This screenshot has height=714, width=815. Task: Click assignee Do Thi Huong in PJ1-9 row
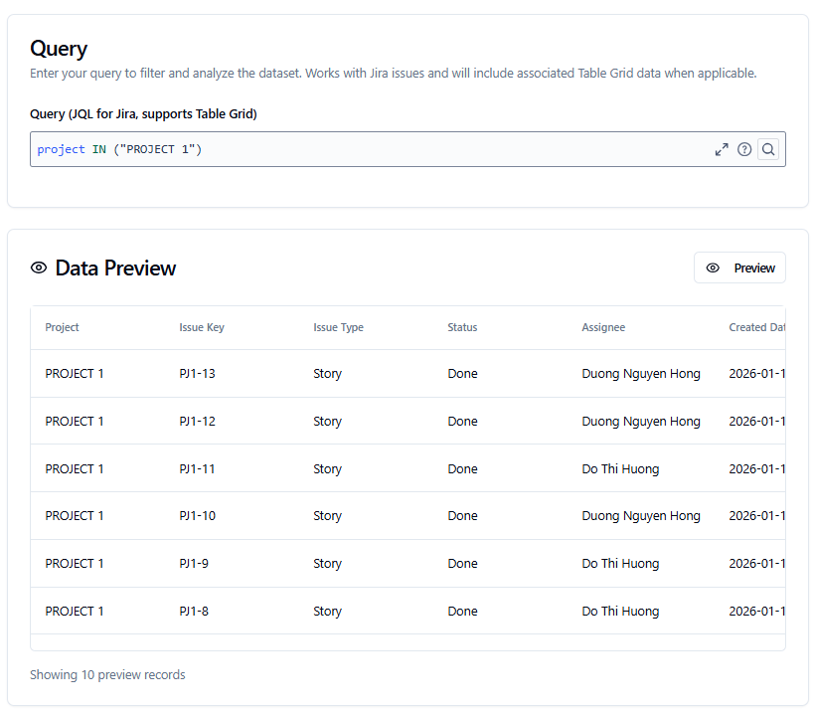620,564
